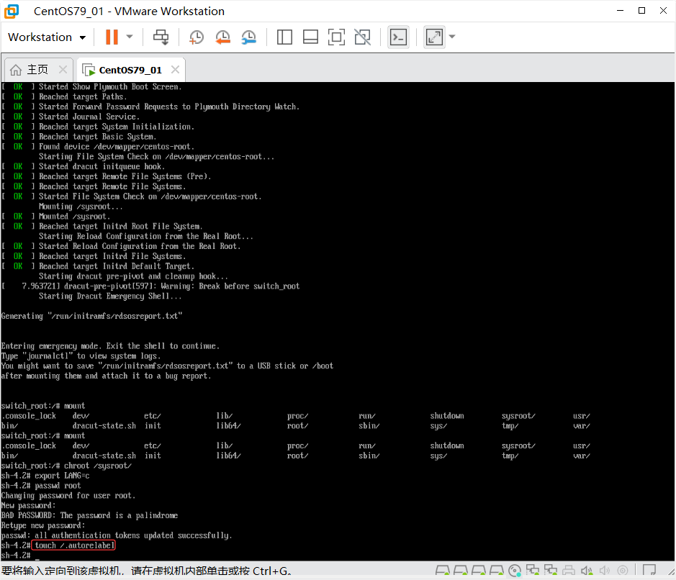Click the CD/DVD drive status icon

[515, 571]
